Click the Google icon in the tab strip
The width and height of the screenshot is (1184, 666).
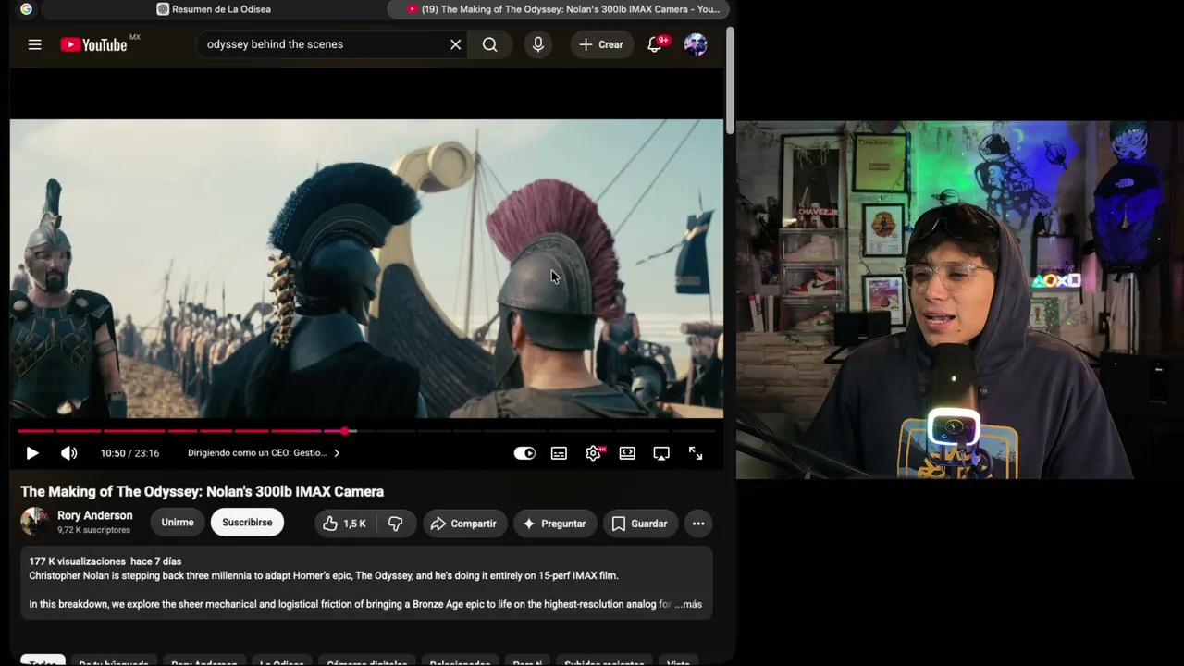26,9
